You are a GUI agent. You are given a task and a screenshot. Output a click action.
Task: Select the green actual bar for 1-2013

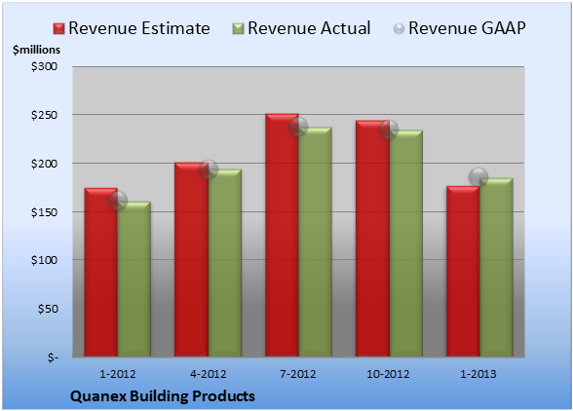(496, 267)
